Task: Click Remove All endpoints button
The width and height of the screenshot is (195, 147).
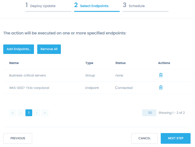Action: coord(49,49)
